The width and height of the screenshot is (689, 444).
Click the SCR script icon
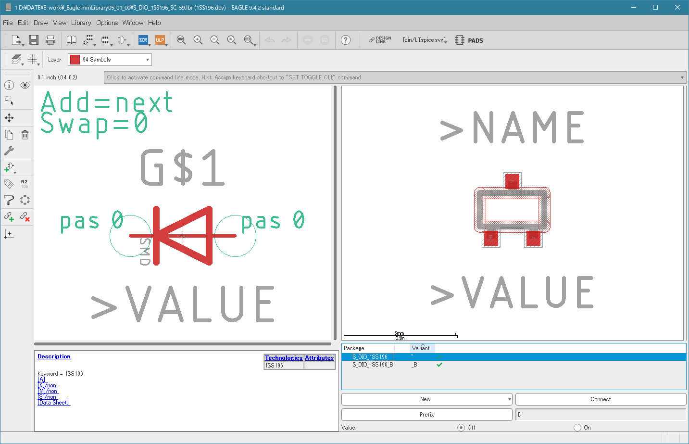coord(143,40)
